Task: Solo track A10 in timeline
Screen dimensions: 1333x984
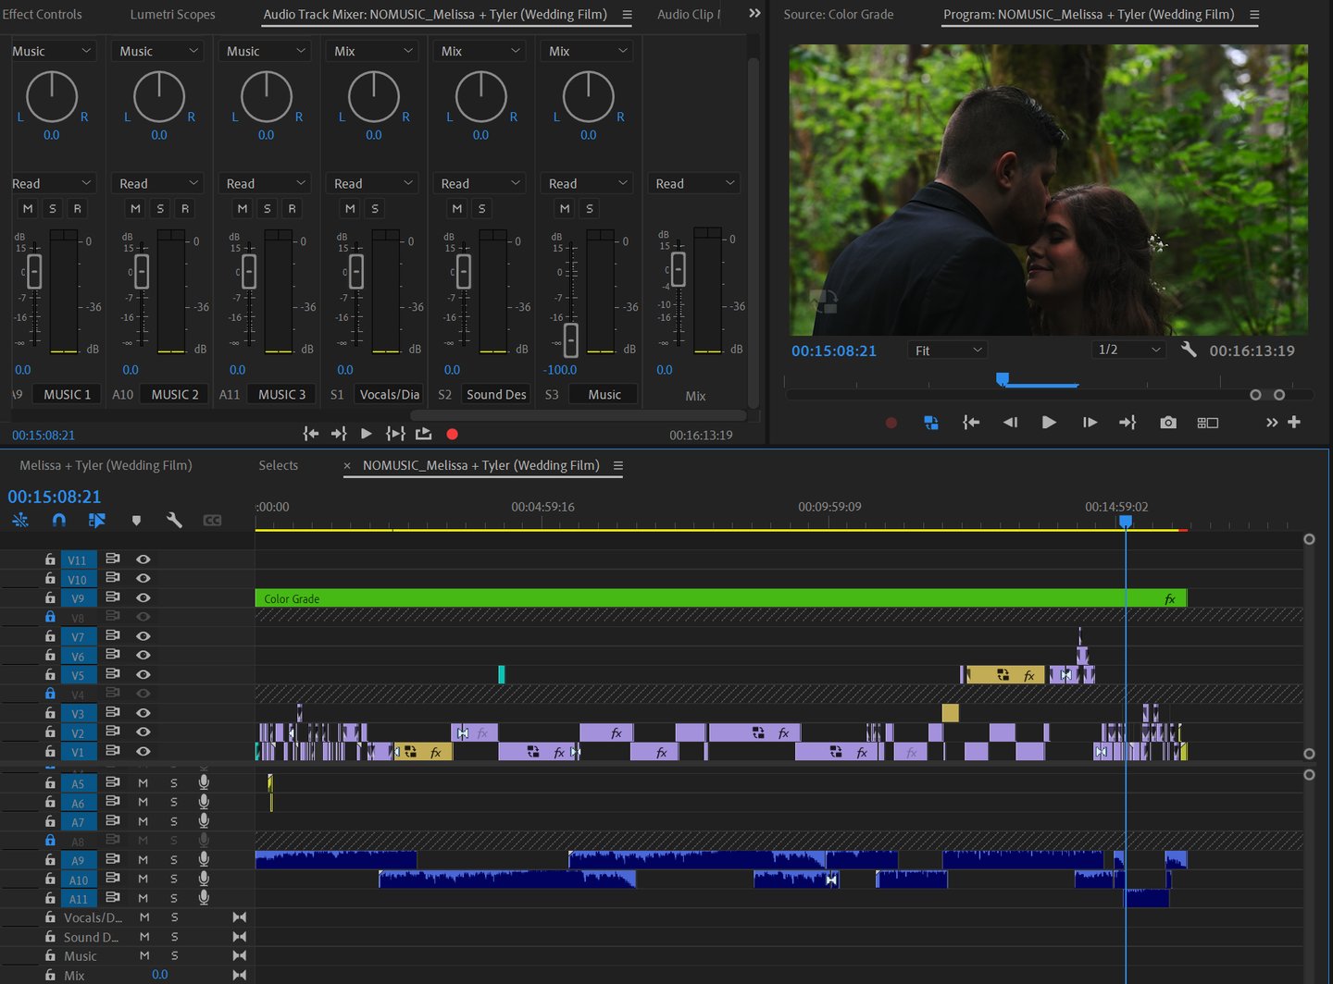Action: [174, 879]
